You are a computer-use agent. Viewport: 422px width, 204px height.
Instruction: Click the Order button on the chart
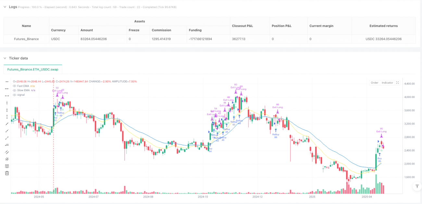(374, 82)
